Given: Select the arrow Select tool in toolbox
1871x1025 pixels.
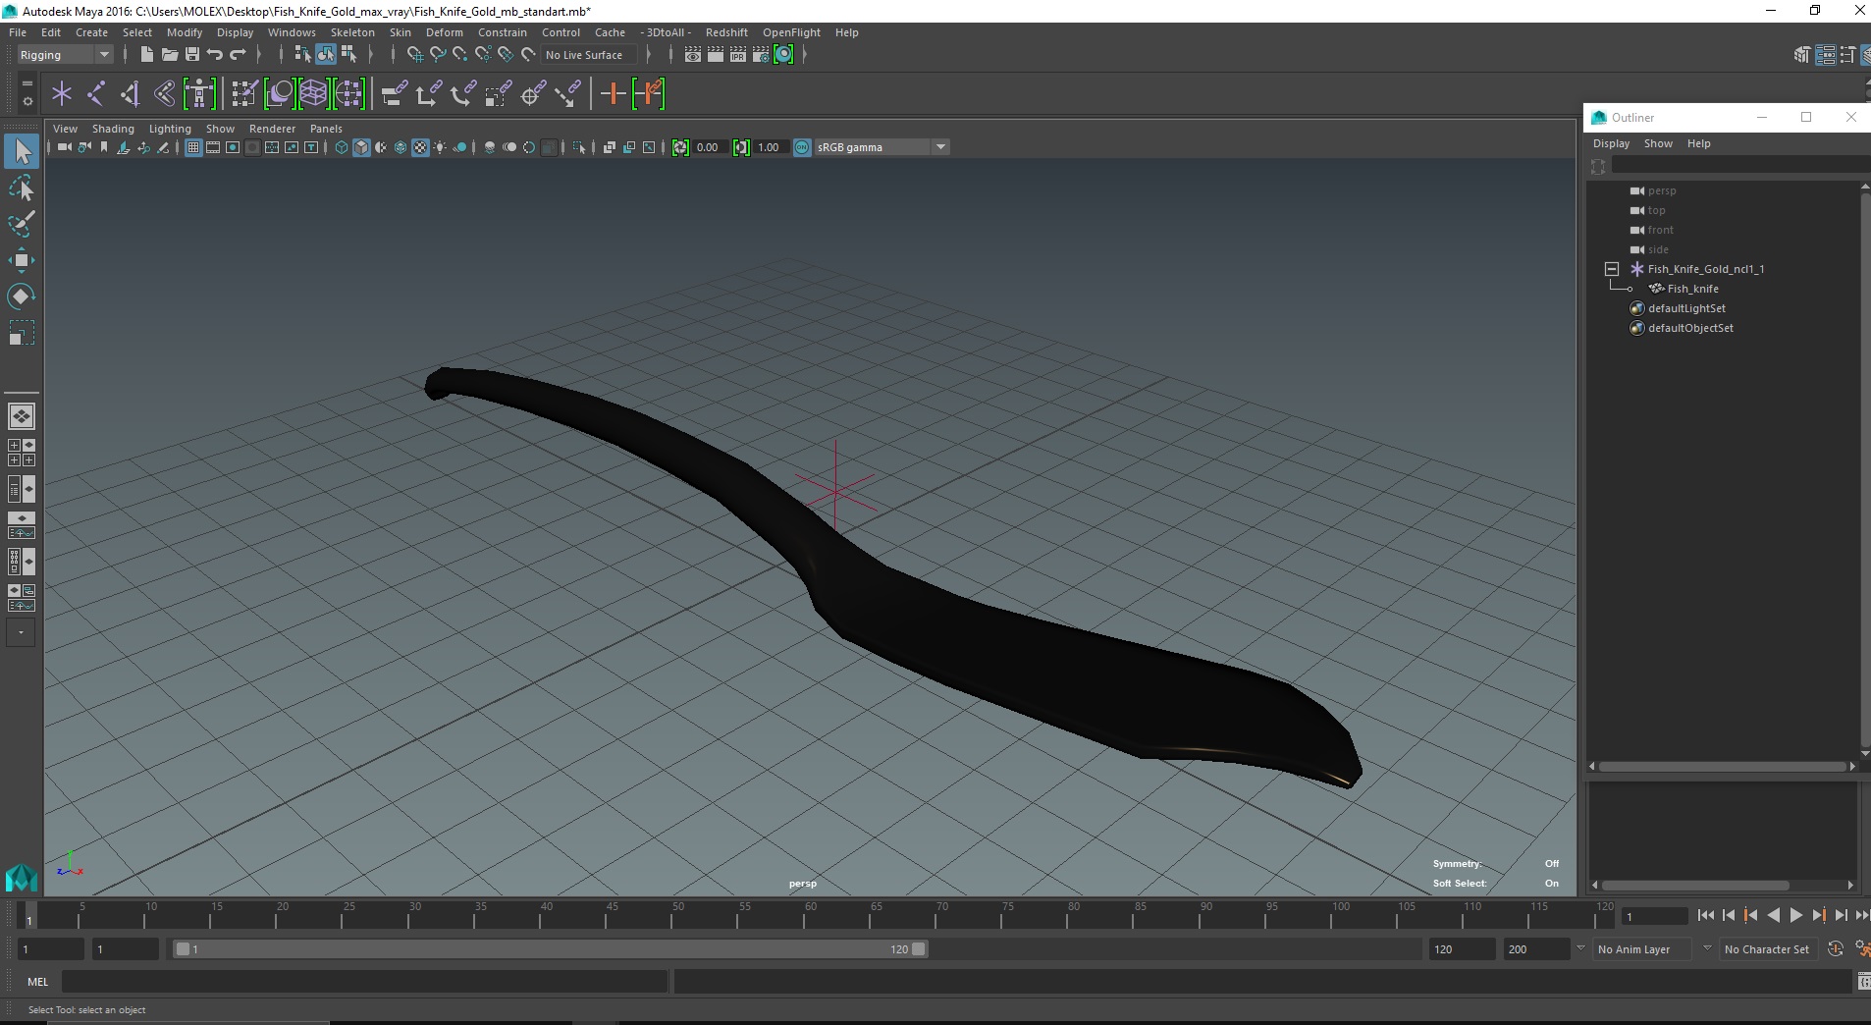Looking at the screenshot, I should 22,151.
